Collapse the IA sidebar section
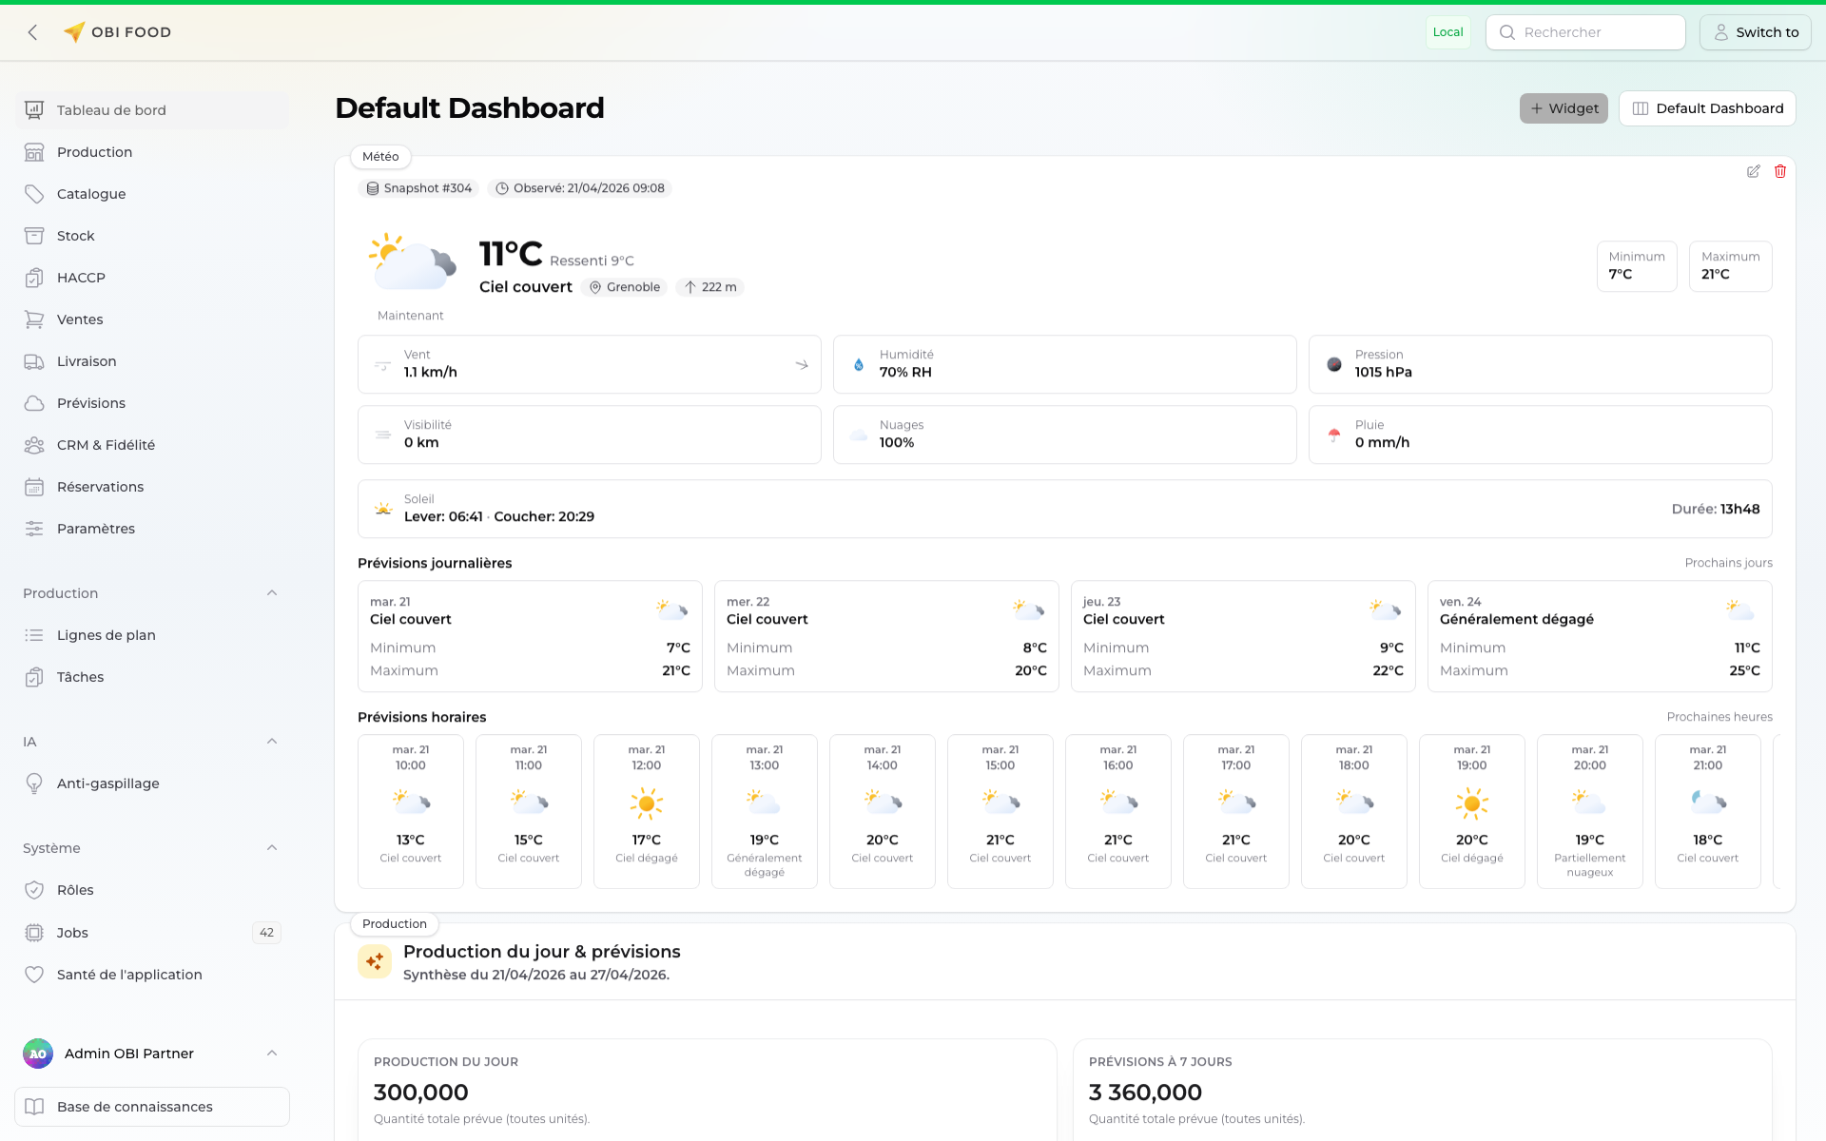The height and width of the screenshot is (1141, 1826). [272, 742]
